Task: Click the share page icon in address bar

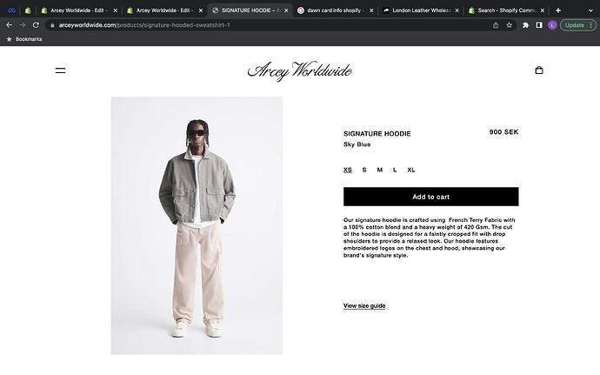Action: point(496,25)
